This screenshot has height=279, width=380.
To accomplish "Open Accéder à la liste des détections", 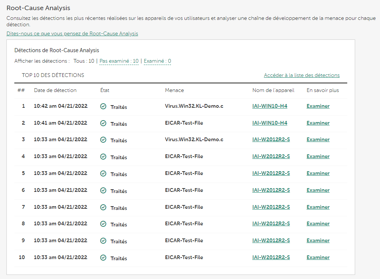I will (302, 75).
